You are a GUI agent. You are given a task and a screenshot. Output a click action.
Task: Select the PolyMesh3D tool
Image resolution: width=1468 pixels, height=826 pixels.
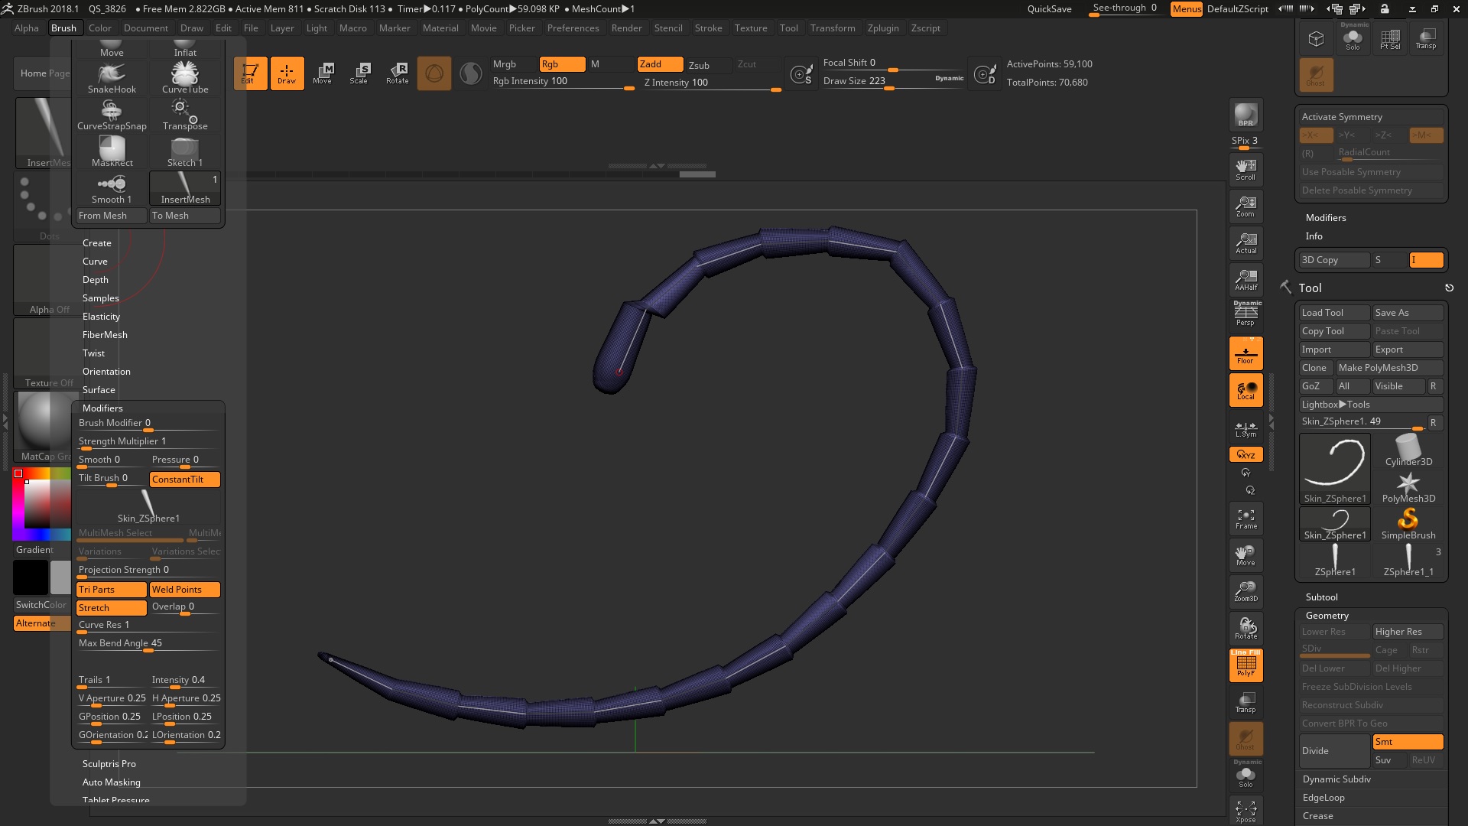pyautogui.click(x=1408, y=487)
